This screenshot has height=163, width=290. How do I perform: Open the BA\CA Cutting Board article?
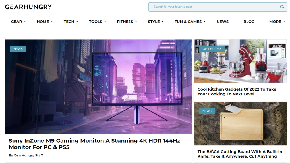click(x=240, y=154)
